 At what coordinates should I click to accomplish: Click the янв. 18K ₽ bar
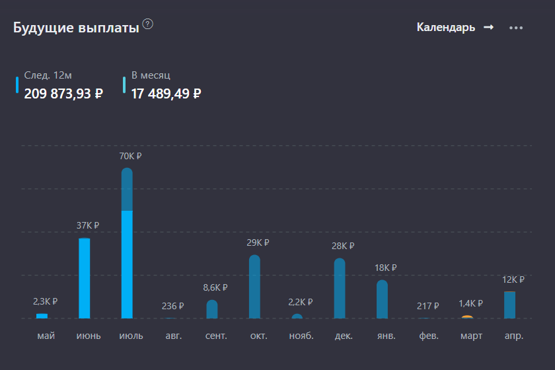pos(383,299)
